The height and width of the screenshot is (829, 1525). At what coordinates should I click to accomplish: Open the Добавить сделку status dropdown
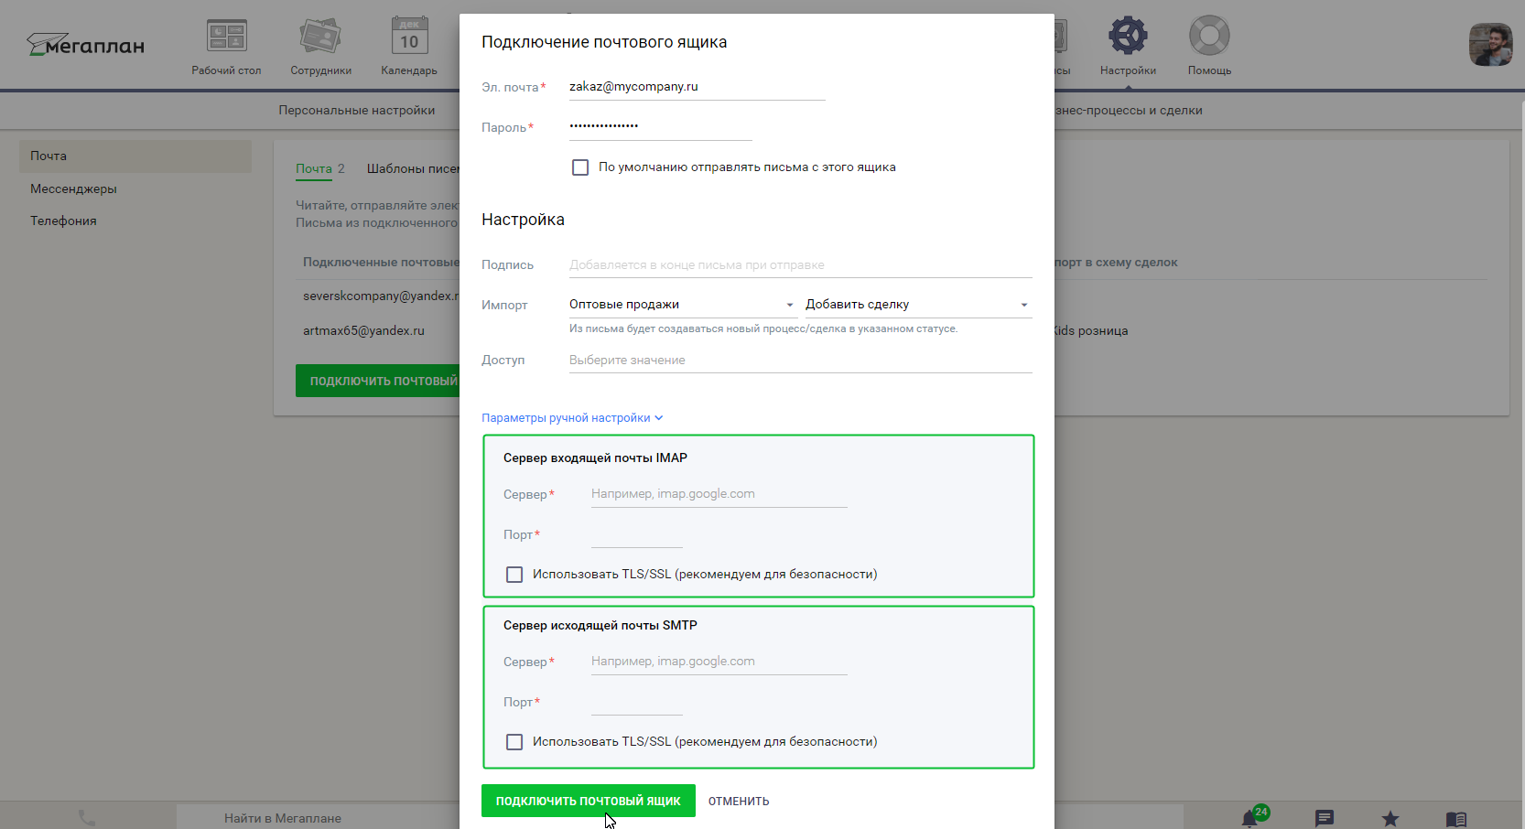[917, 305]
